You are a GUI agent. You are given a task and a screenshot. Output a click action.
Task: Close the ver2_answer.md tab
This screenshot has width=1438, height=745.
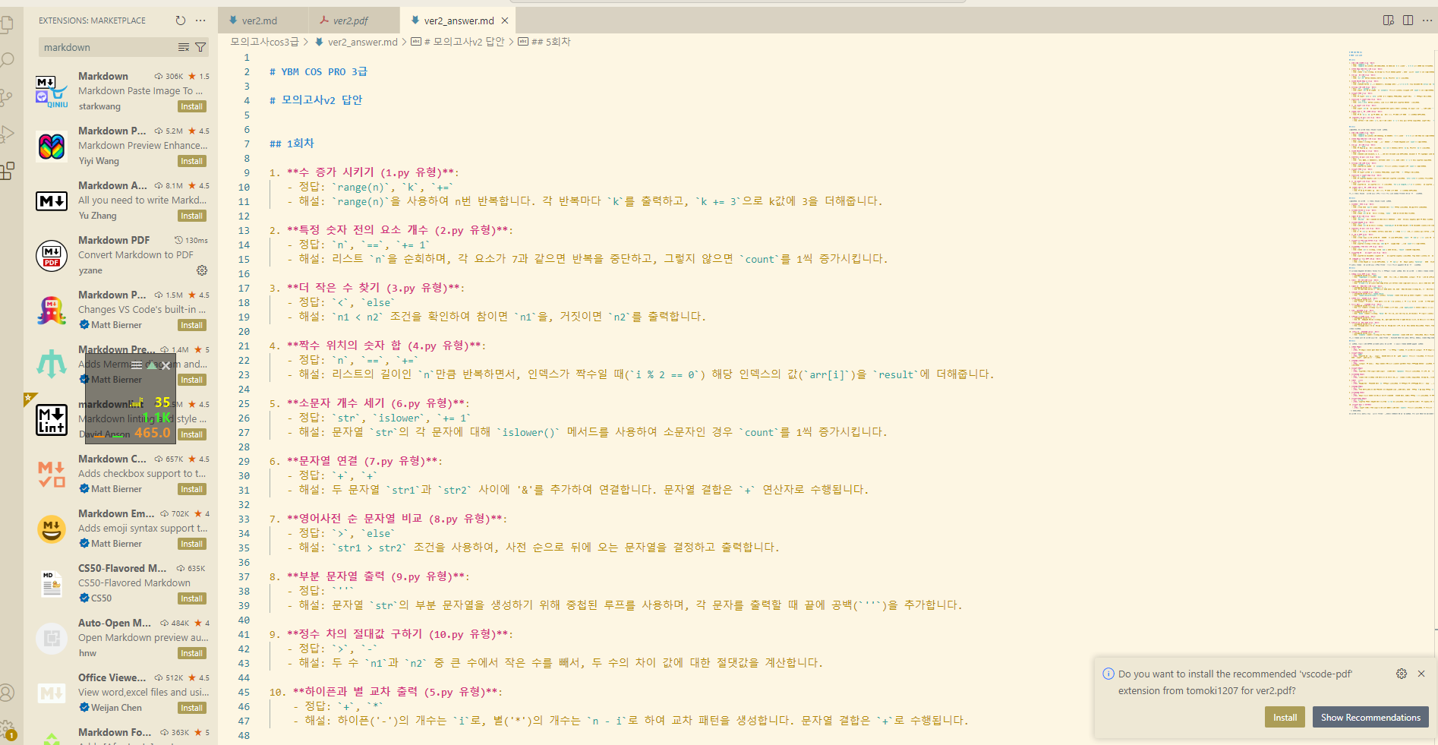505,21
